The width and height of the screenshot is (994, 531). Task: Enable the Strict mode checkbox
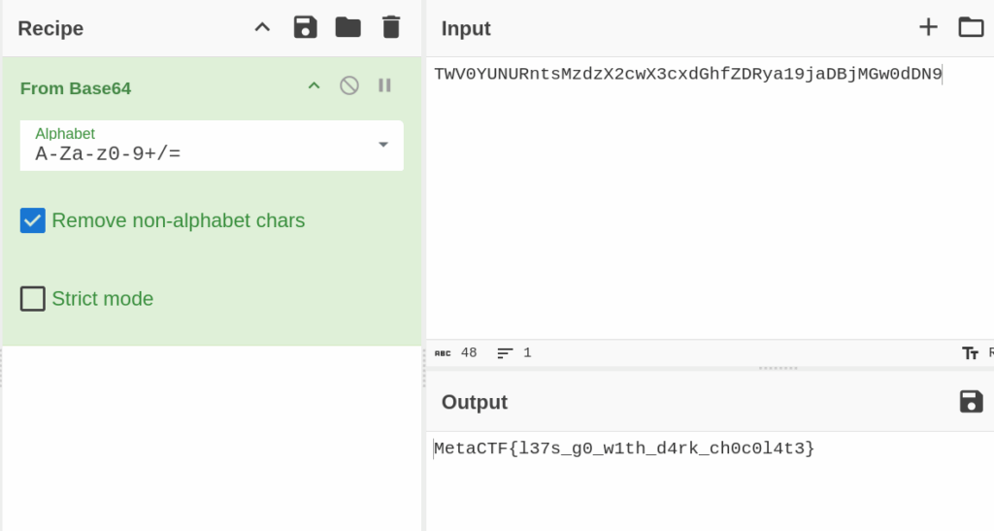[x=33, y=299]
